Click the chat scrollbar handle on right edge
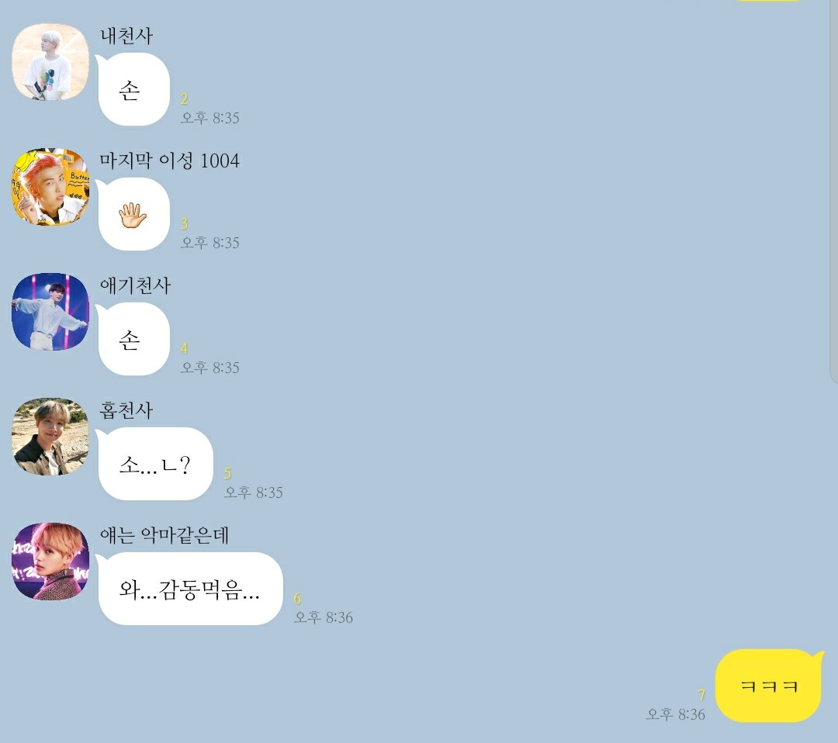 pos(833,192)
